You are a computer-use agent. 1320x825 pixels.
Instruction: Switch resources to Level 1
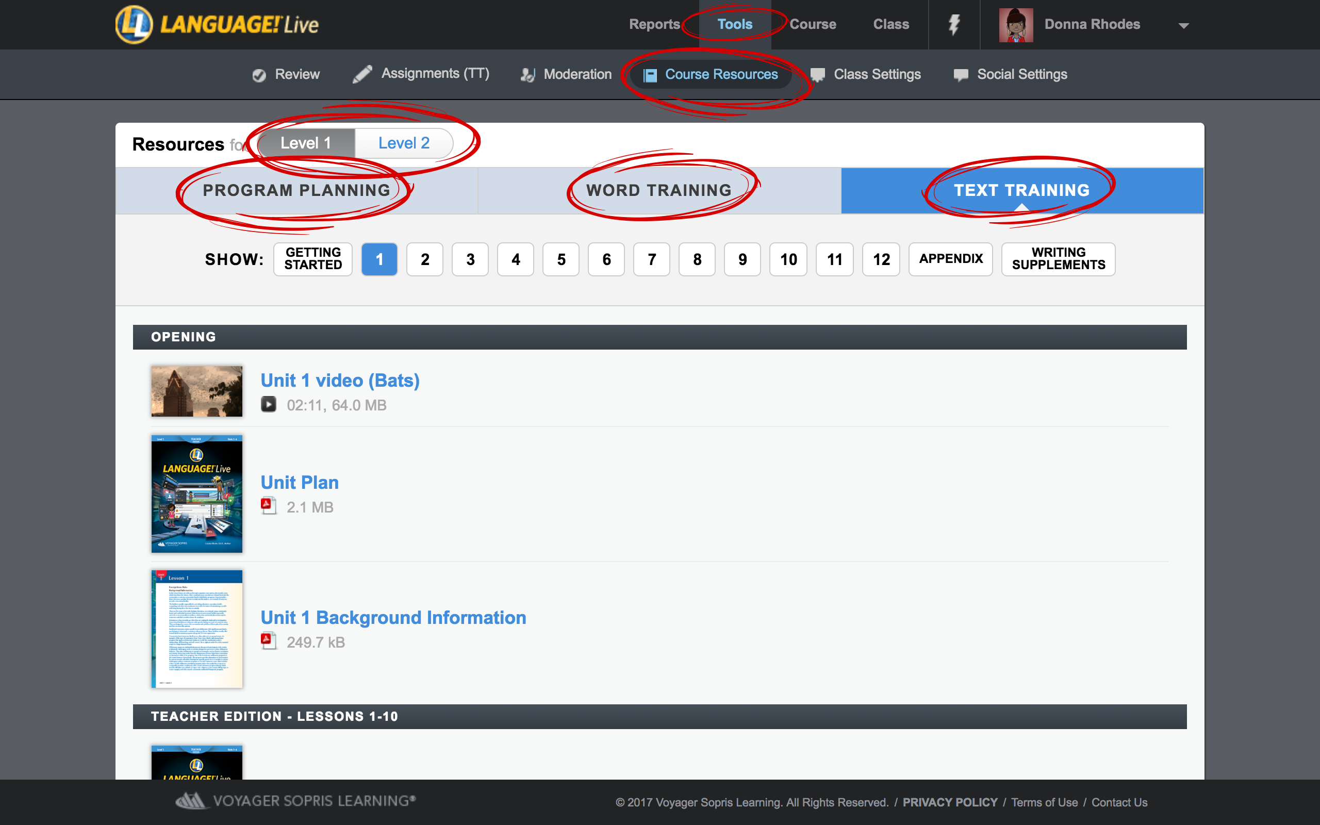coord(306,143)
